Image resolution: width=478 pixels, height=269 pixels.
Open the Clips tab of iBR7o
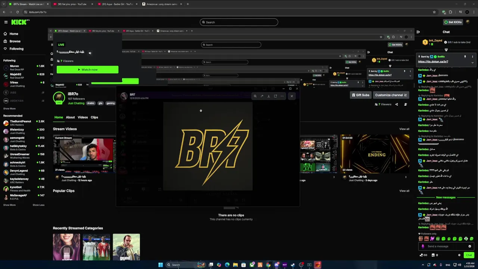click(94, 117)
